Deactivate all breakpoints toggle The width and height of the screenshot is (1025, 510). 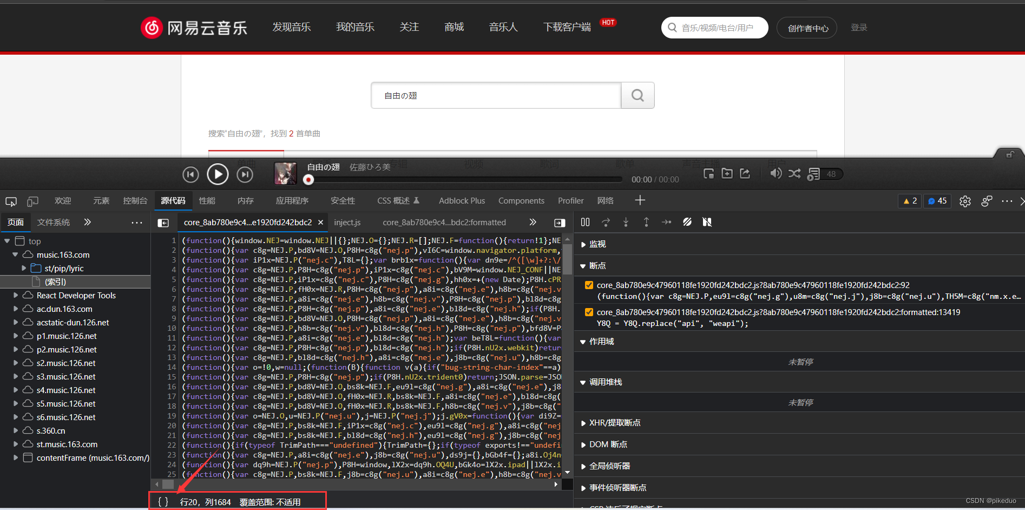[x=687, y=222]
